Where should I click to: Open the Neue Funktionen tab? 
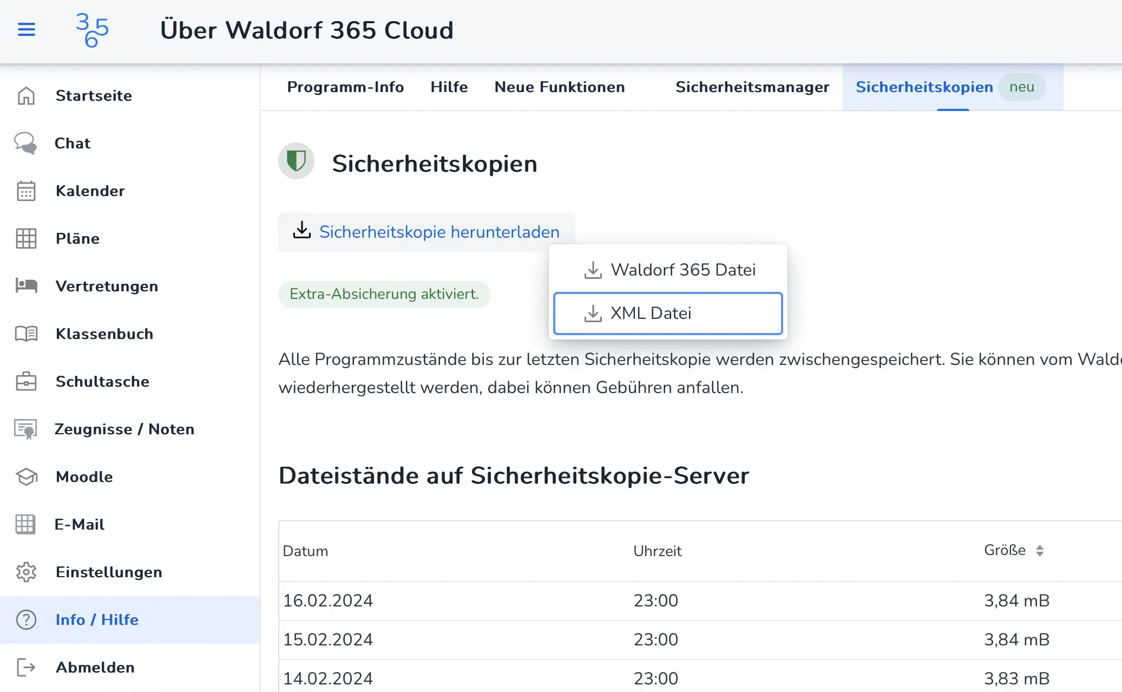[560, 87]
